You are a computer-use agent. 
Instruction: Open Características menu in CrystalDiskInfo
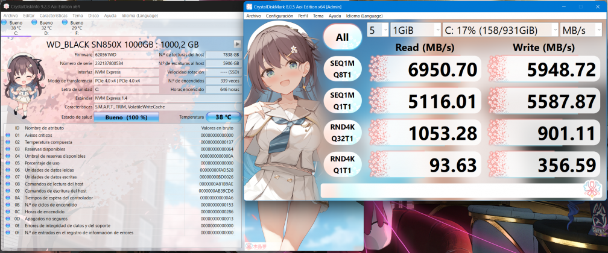(54, 16)
